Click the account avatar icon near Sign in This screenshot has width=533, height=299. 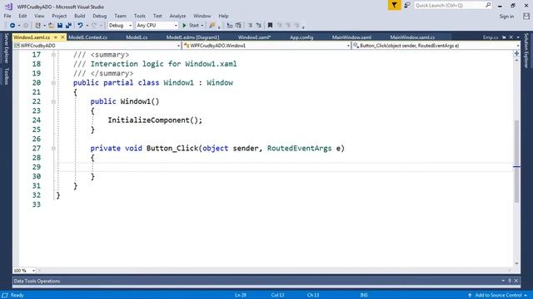(526, 17)
